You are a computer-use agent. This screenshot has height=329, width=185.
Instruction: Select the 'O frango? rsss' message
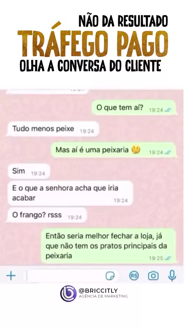tap(47, 215)
